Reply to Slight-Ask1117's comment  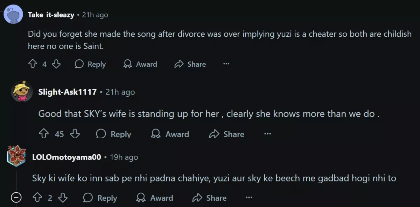point(113,134)
